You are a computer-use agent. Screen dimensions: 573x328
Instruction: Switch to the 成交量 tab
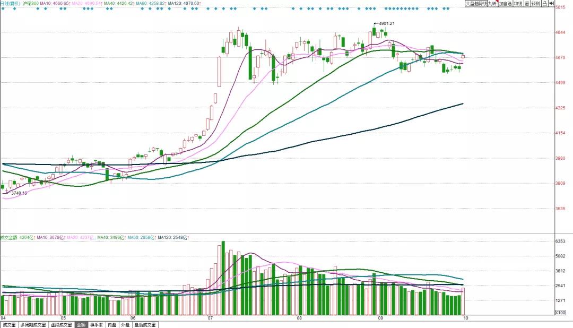(9, 325)
